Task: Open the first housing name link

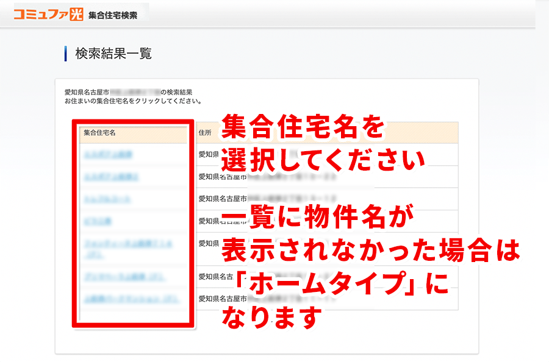Action: click(108, 154)
